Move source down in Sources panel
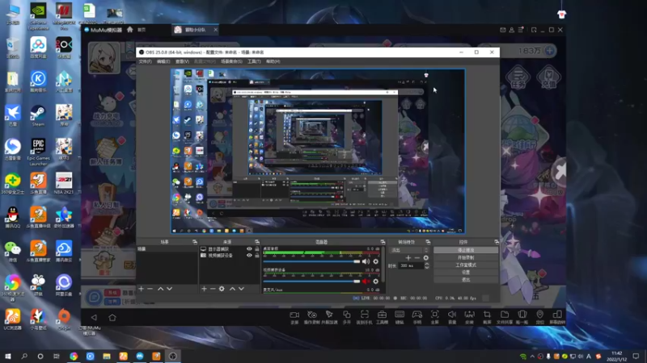Viewport: 647px width, 363px height. (241, 289)
